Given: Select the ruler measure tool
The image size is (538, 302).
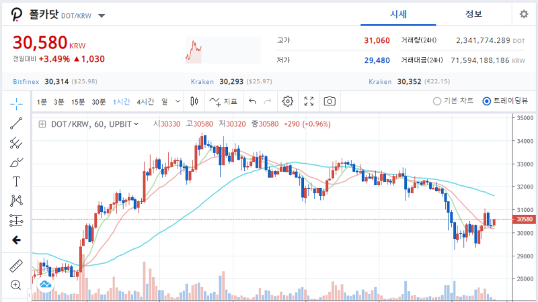Looking at the screenshot, I should (x=16, y=266).
